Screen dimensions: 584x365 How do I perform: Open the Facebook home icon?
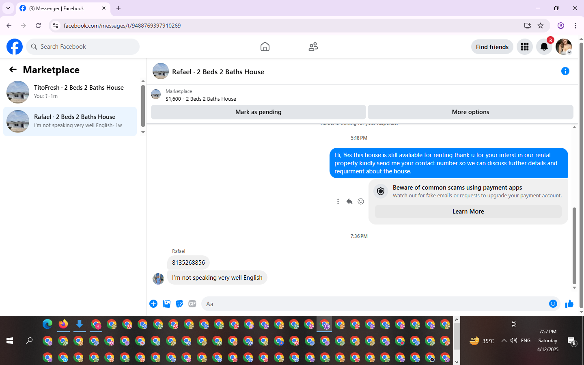265,47
